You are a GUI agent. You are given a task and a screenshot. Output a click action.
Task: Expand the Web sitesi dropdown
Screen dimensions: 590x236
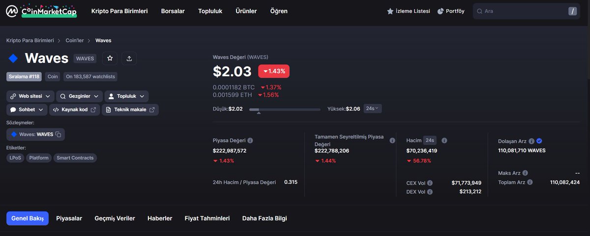coord(30,96)
